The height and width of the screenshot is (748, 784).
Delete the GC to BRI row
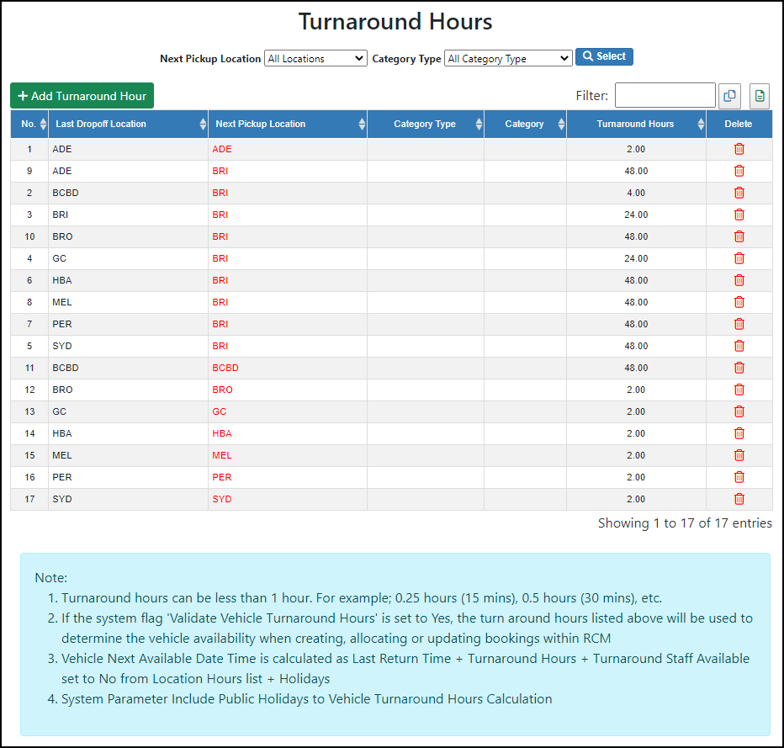(739, 258)
